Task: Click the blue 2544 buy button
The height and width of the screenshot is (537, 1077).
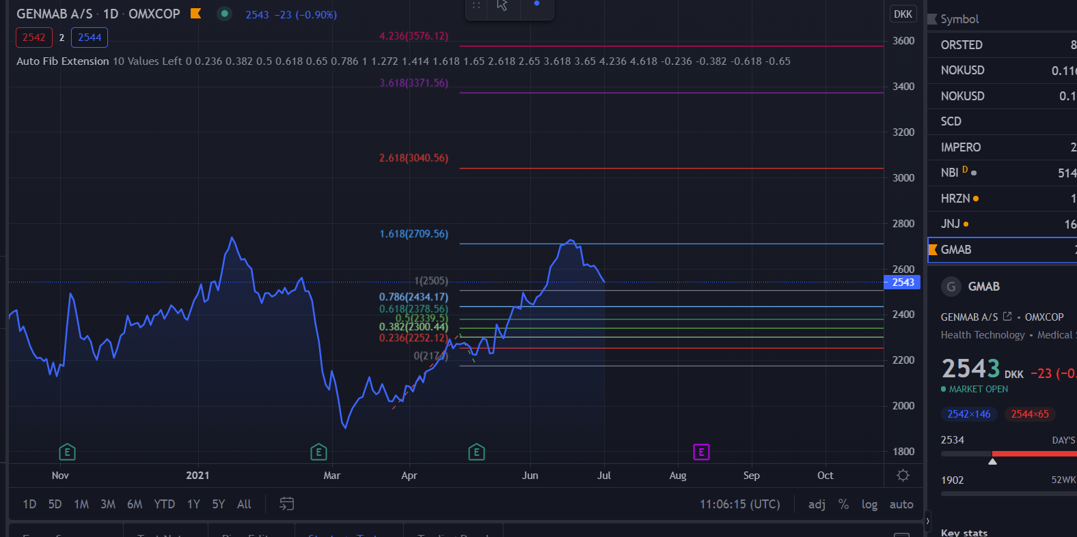Action: pos(90,38)
